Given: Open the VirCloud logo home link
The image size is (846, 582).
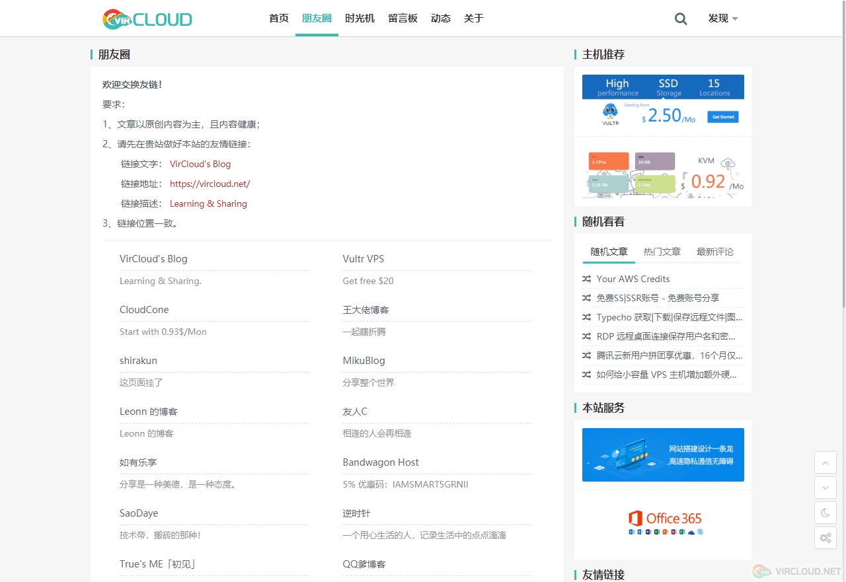Looking at the screenshot, I should click(x=147, y=19).
